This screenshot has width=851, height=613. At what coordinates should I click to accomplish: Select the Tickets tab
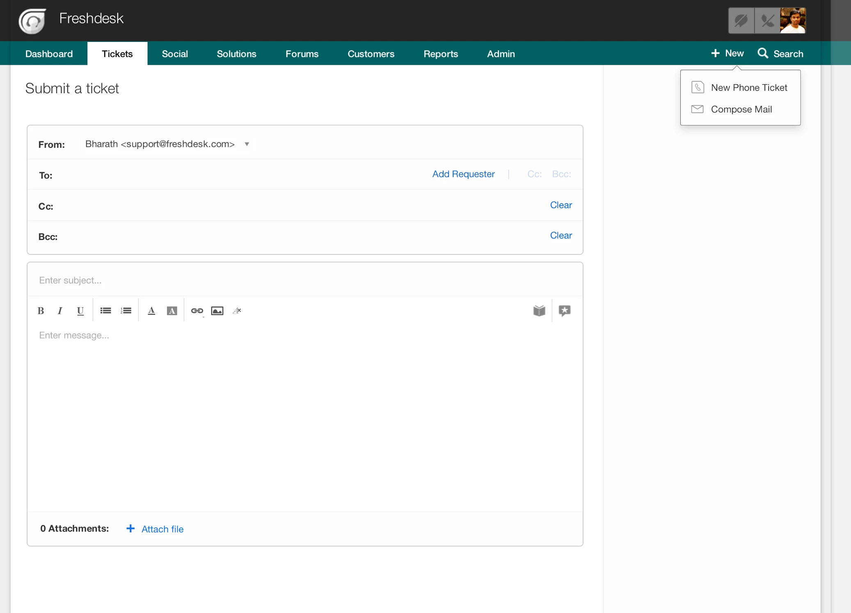[x=117, y=54]
